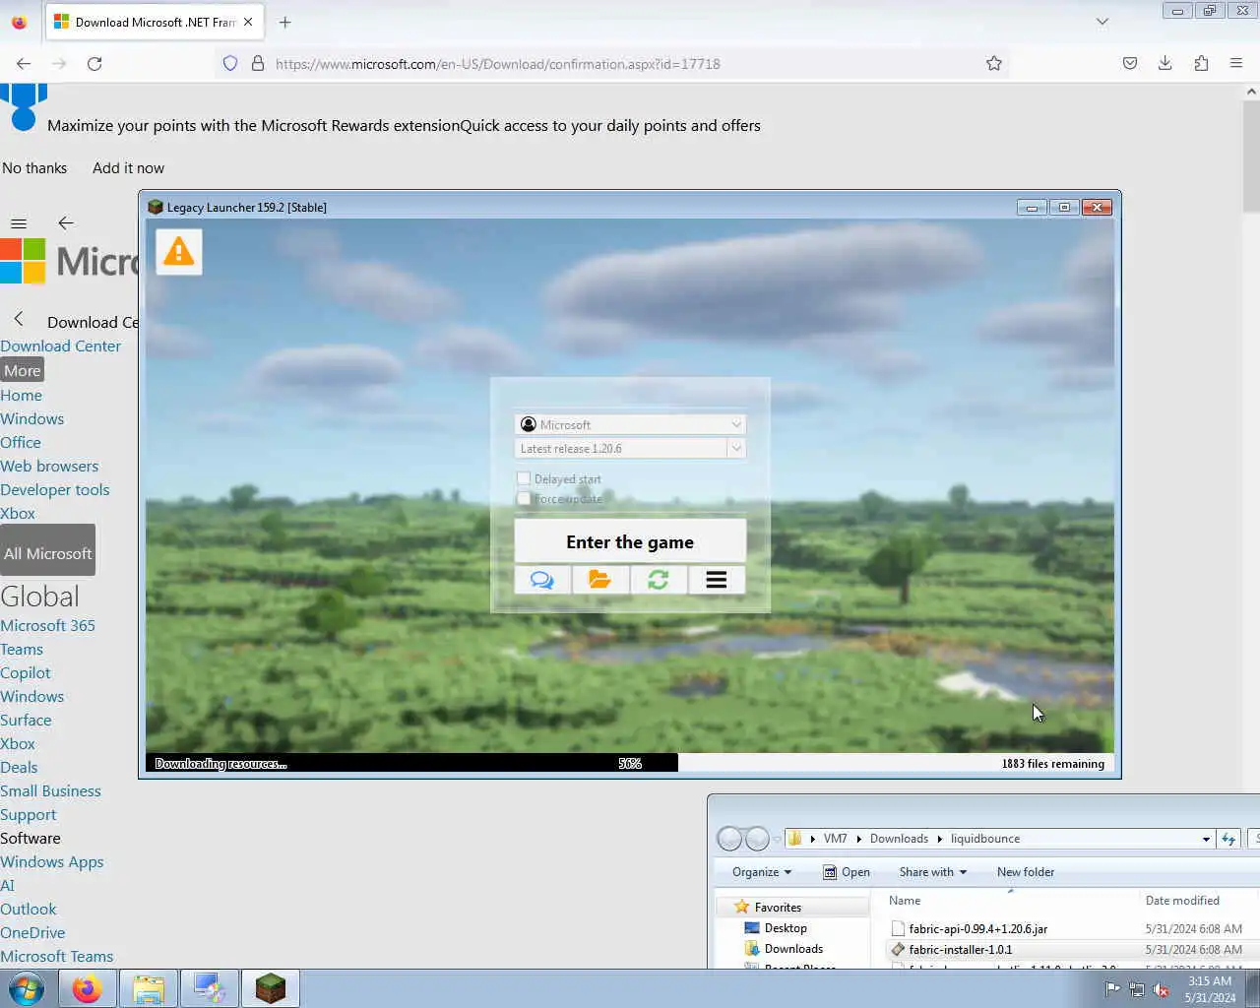Open the Microsoft account dropdown
This screenshot has height=1008, width=1260.
630,424
